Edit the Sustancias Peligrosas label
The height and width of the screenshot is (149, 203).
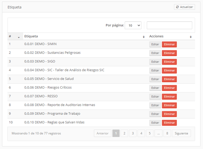[155, 53]
